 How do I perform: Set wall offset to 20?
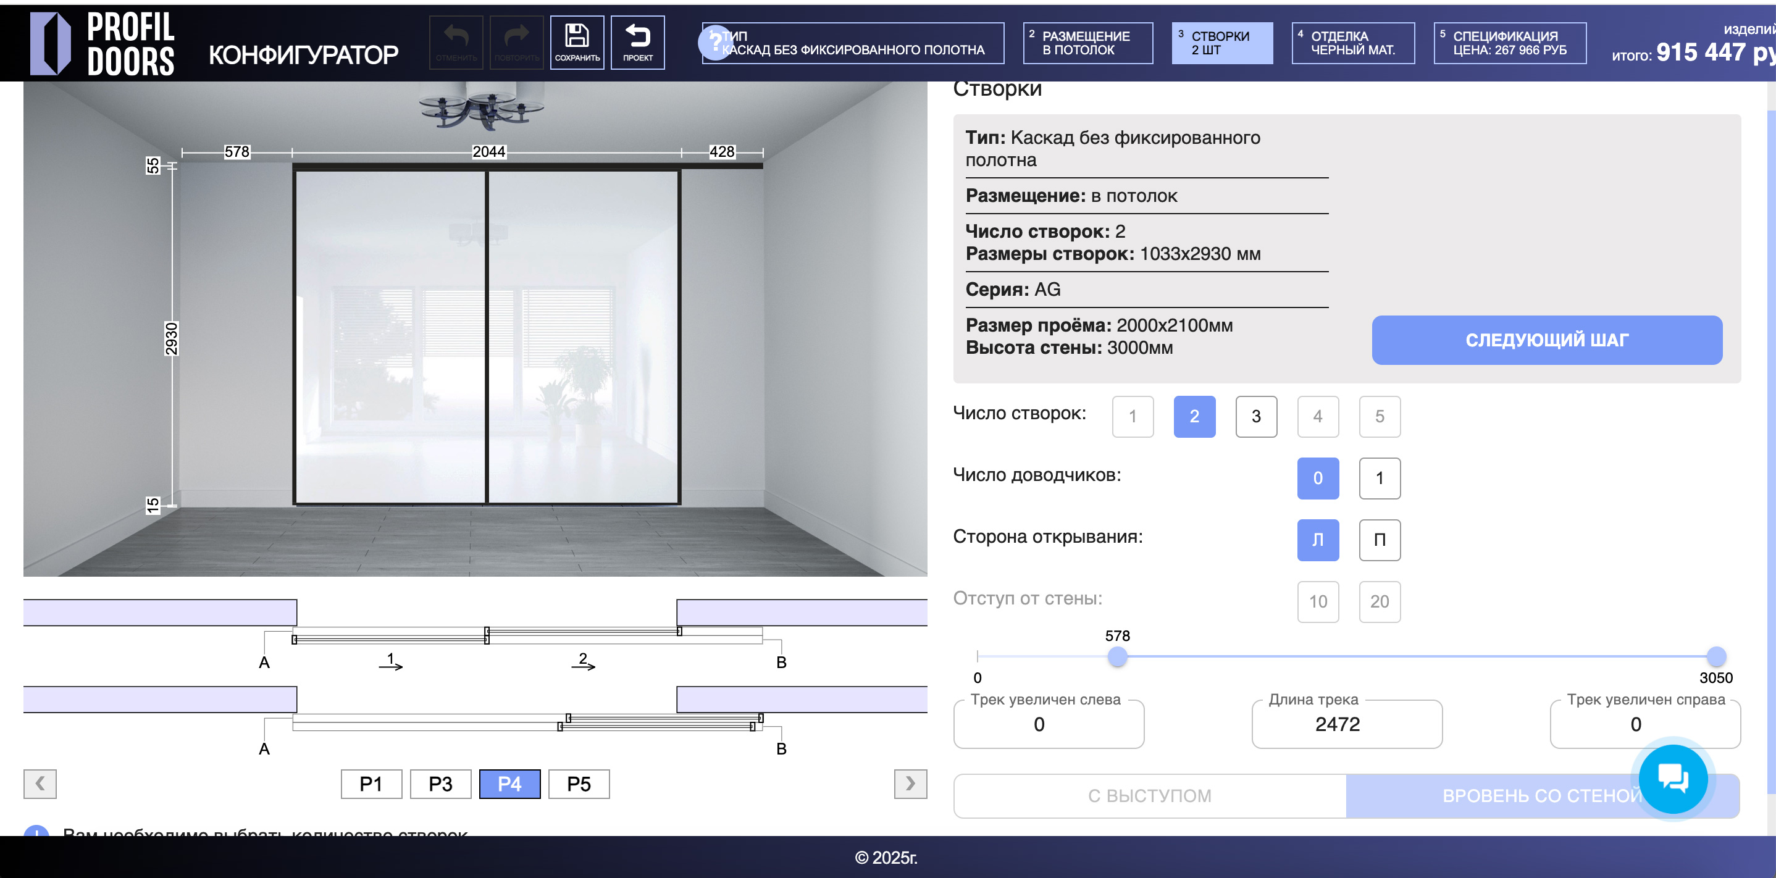coord(1380,601)
